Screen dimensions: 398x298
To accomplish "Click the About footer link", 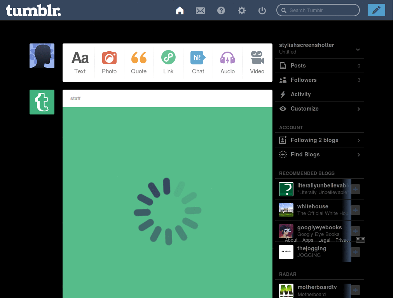I will point(291,240).
